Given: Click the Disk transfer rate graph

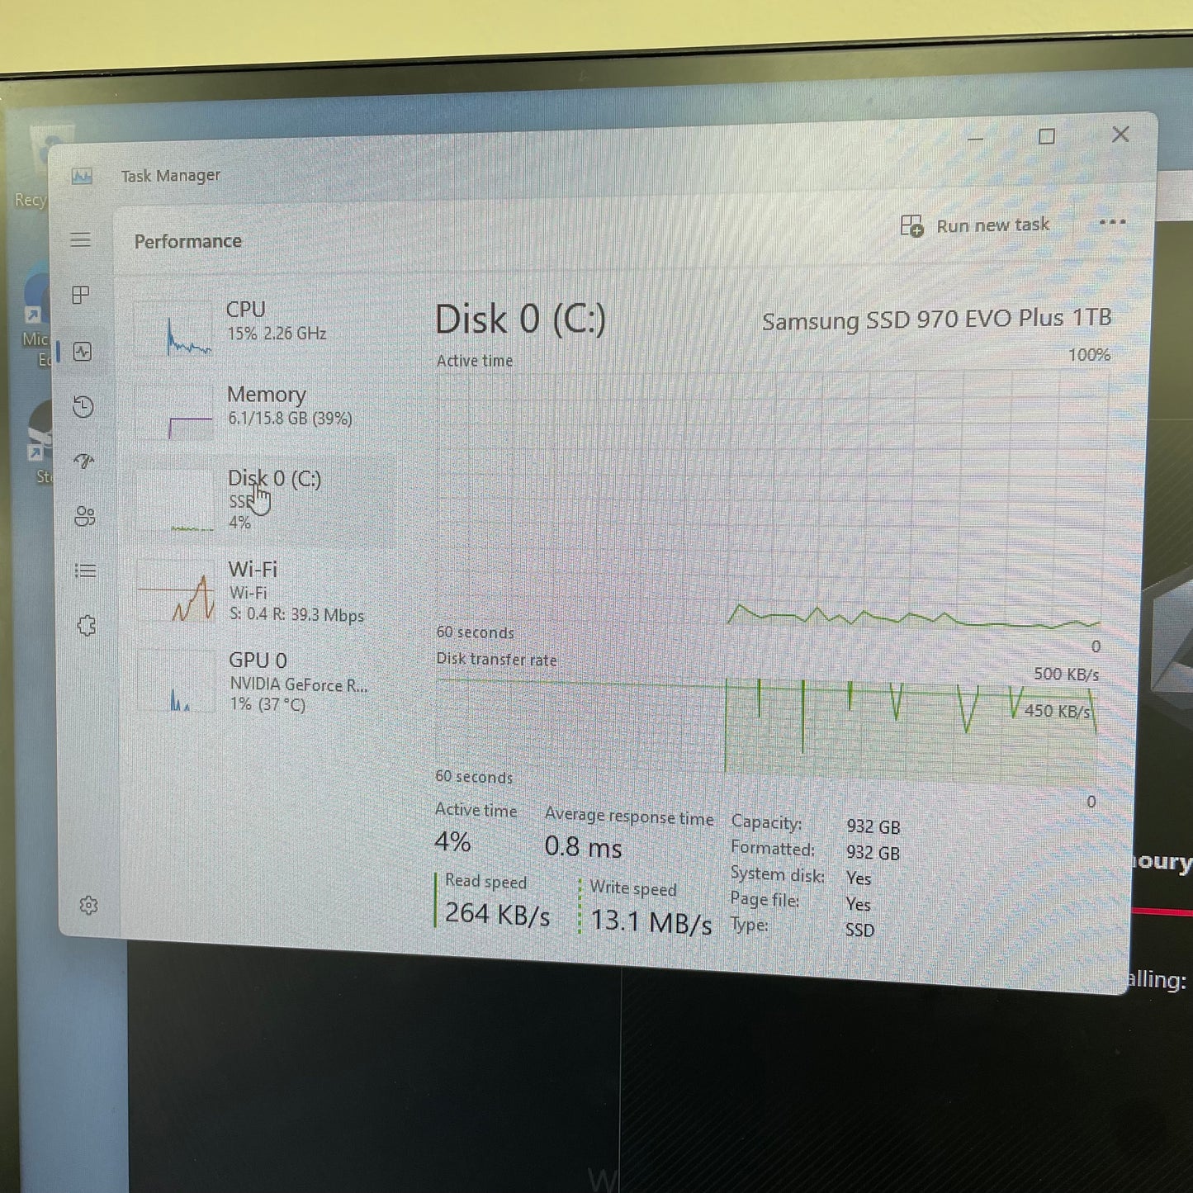Looking at the screenshot, I should point(768,728).
